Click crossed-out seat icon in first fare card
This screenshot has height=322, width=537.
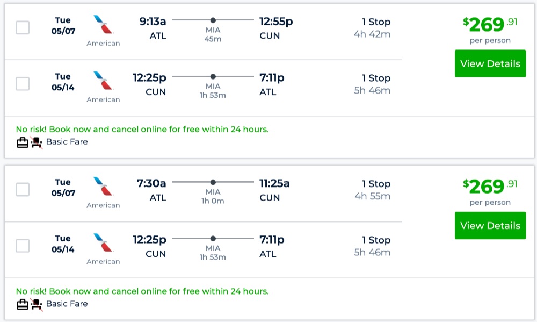point(37,142)
